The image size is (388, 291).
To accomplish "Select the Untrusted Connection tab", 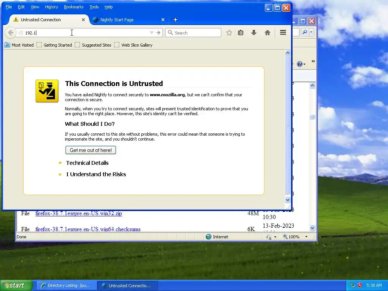I will pos(49,20).
